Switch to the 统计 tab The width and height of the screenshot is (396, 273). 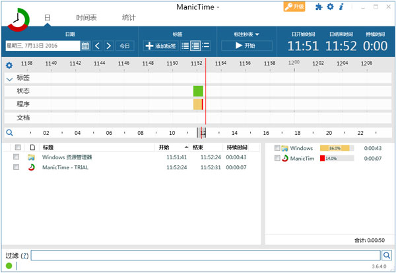[129, 17]
